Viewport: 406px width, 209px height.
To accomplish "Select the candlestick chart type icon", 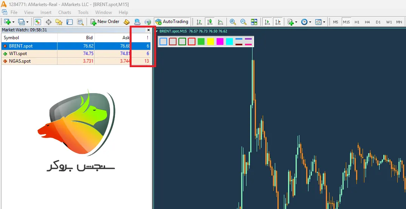I will pyautogui.click(x=210, y=22).
